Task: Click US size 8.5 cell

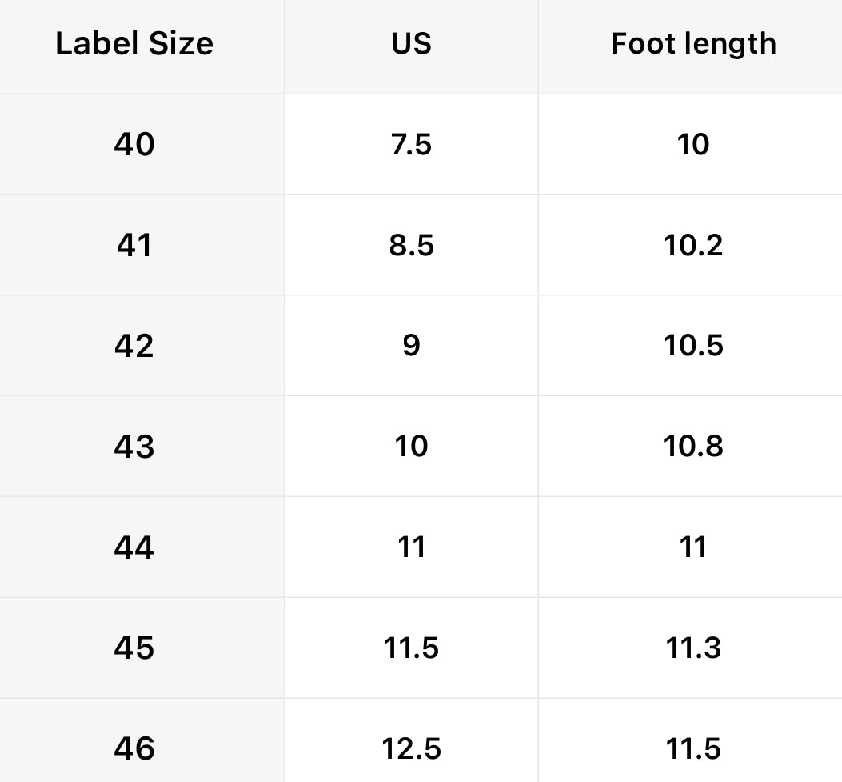Action: click(411, 245)
